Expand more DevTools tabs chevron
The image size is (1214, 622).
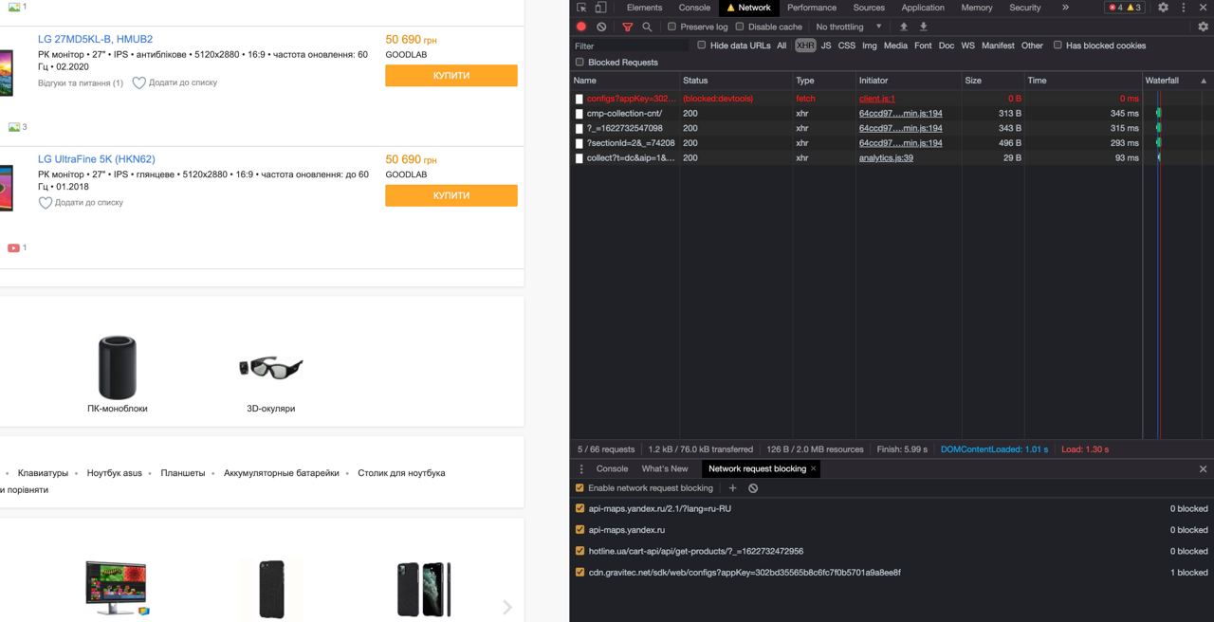1065,8
